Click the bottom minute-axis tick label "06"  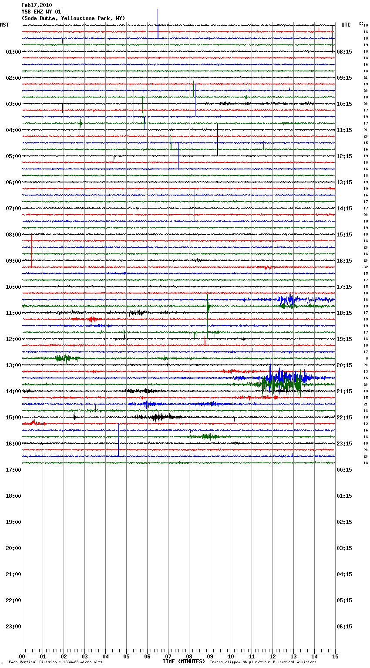tap(147, 656)
